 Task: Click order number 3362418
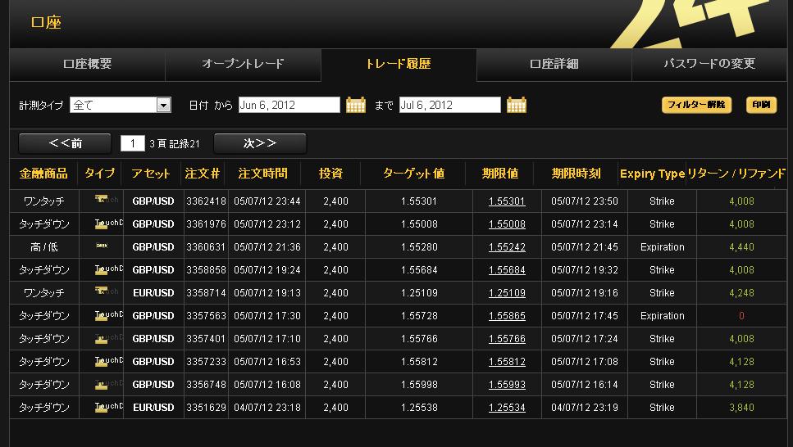click(x=207, y=201)
